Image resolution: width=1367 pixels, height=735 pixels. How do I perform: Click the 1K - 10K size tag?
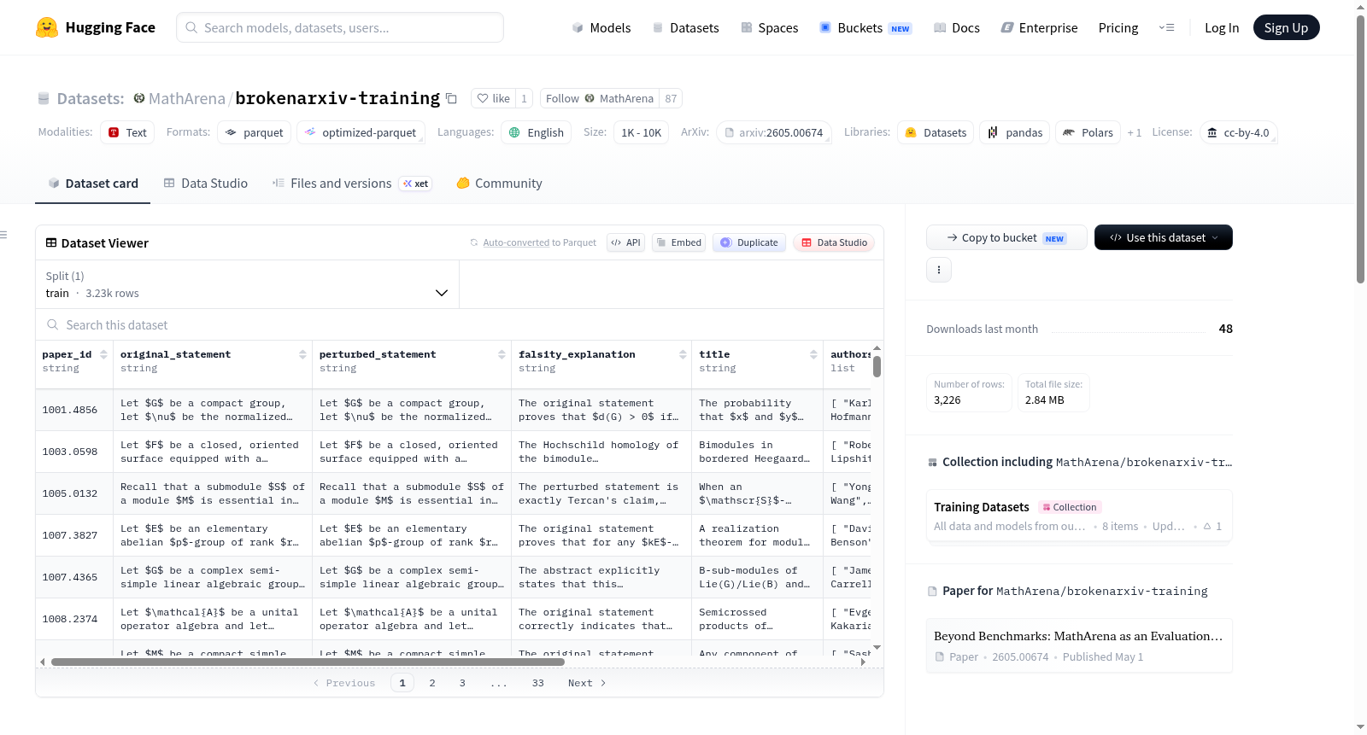coord(642,132)
